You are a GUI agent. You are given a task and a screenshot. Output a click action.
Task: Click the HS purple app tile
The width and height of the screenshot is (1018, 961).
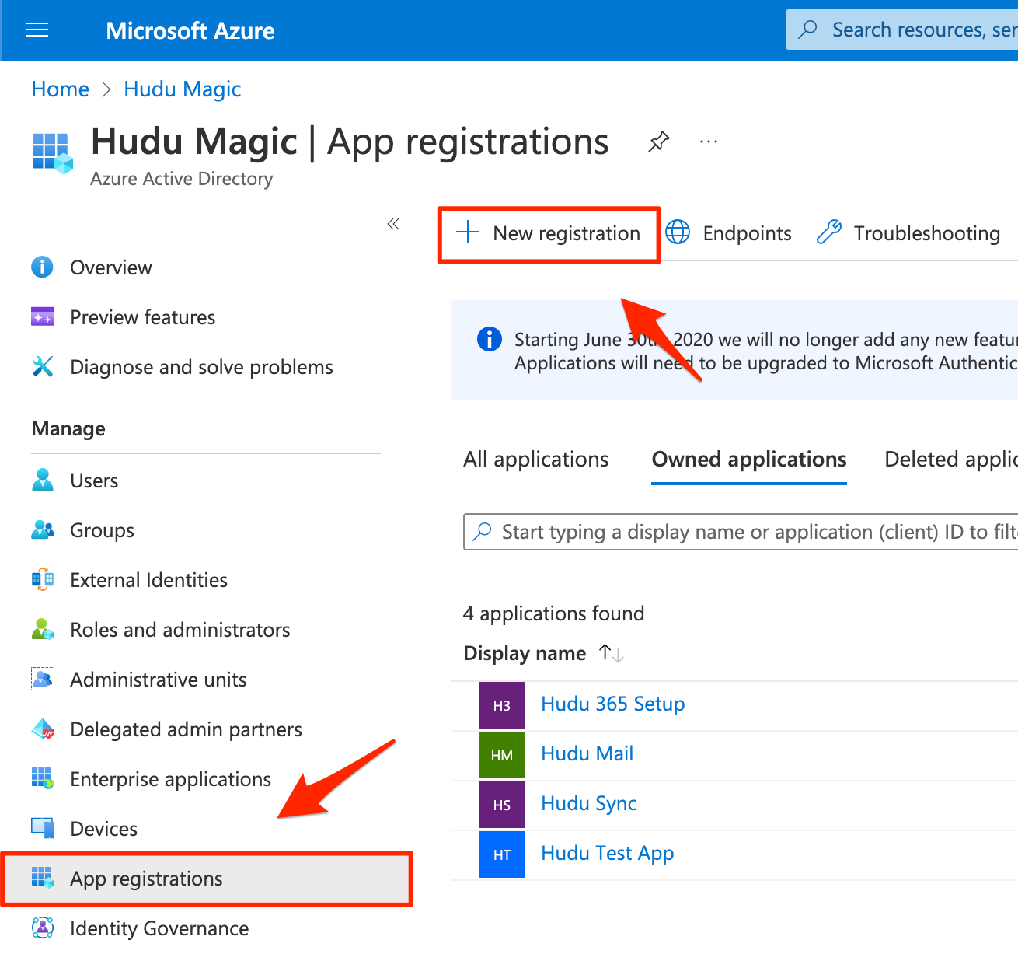tap(502, 805)
